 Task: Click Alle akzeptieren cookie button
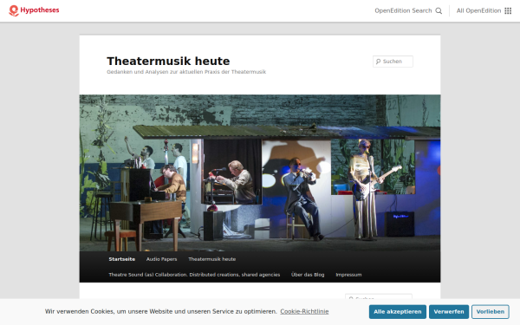tap(397, 312)
